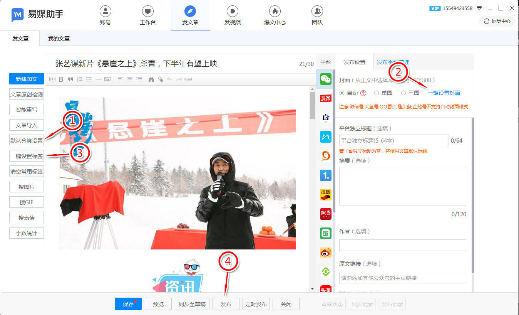Click the 新建图文 button
519x315 pixels.
[27, 79]
